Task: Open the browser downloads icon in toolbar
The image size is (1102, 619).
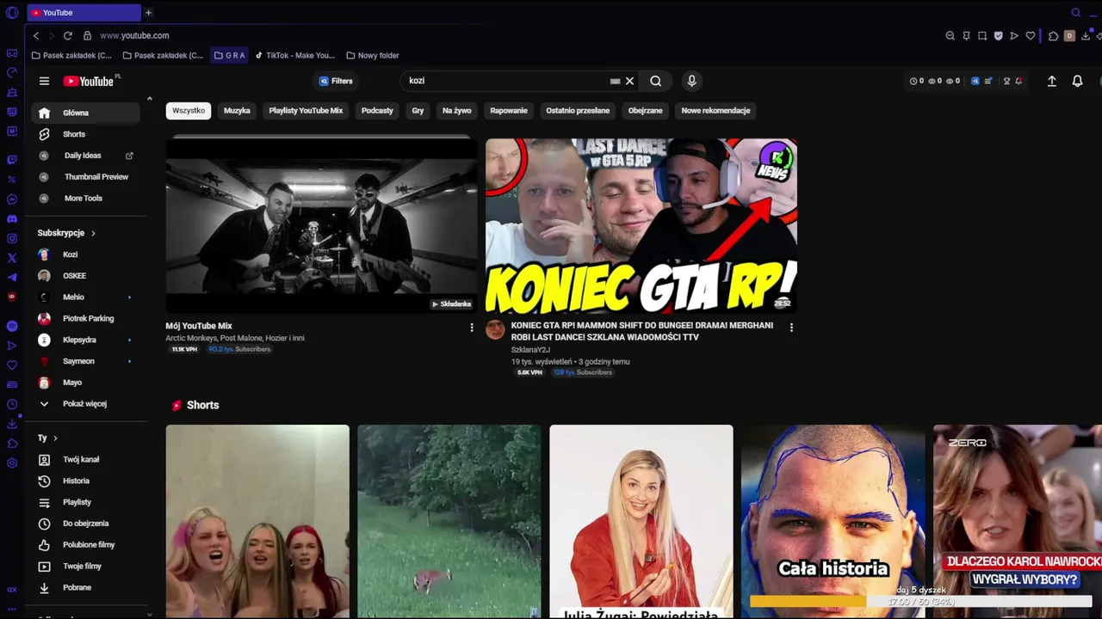Action: pyautogui.click(x=1086, y=35)
